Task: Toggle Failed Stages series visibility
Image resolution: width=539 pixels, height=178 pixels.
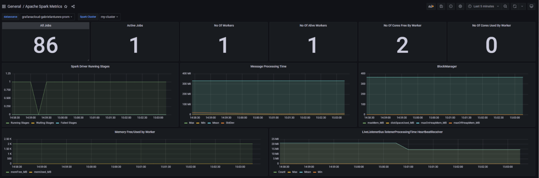Action: [68, 123]
